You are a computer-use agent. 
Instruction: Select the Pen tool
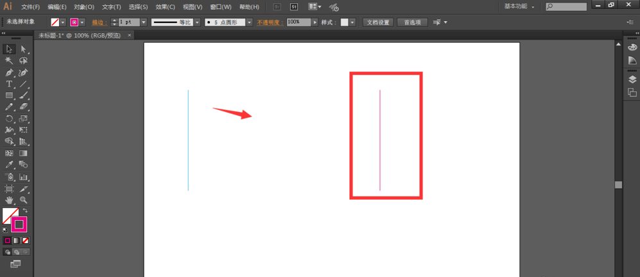[9, 73]
